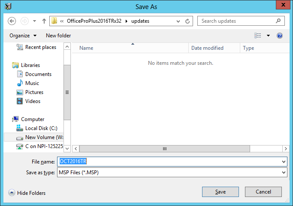Select the OfficeProPlus2016TRx32 breadcrumb

point(94,21)
